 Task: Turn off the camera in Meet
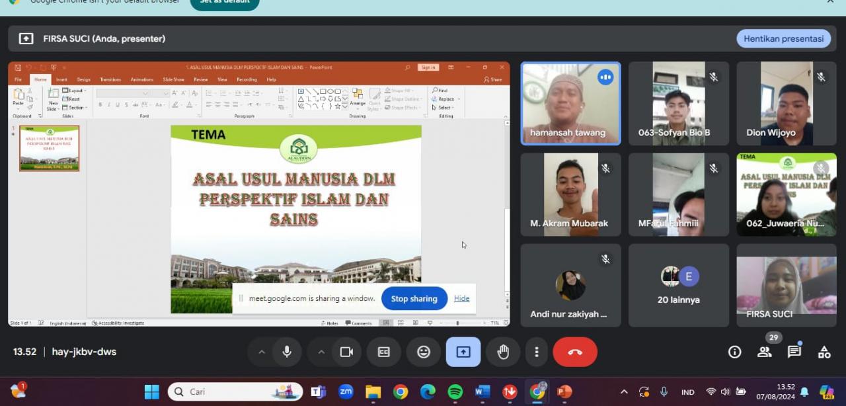346,352
